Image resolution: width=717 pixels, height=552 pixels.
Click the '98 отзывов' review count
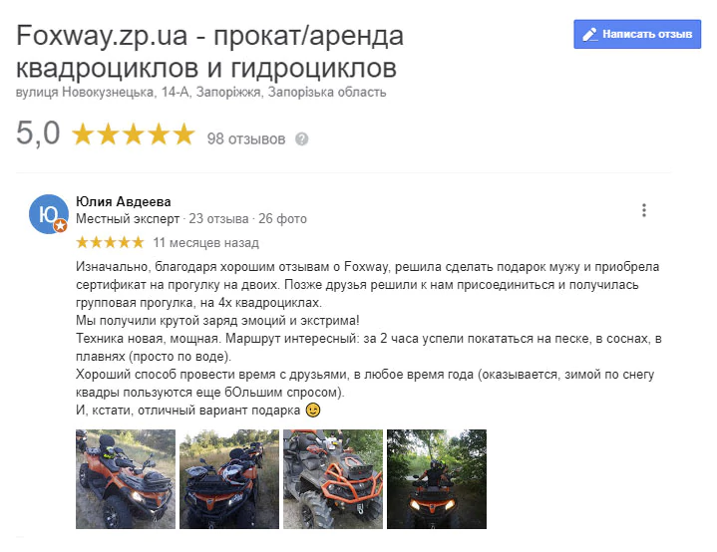click(246, 138)
